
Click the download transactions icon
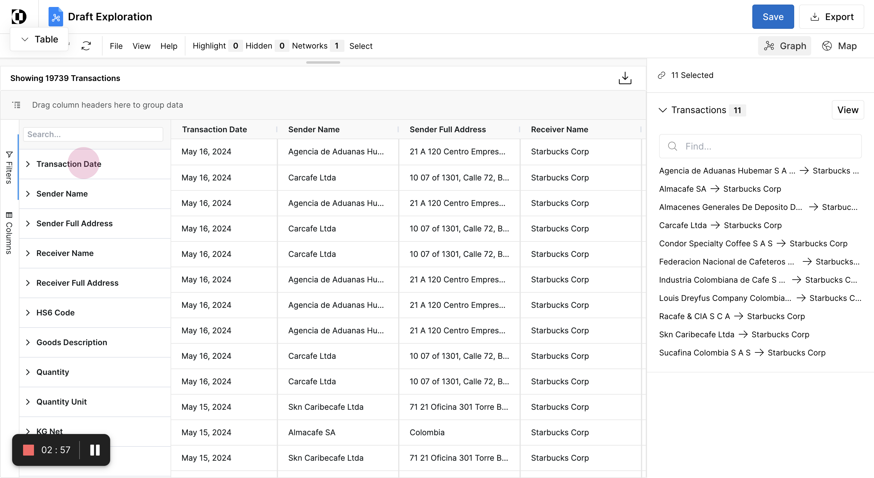(x=625, y=78)
